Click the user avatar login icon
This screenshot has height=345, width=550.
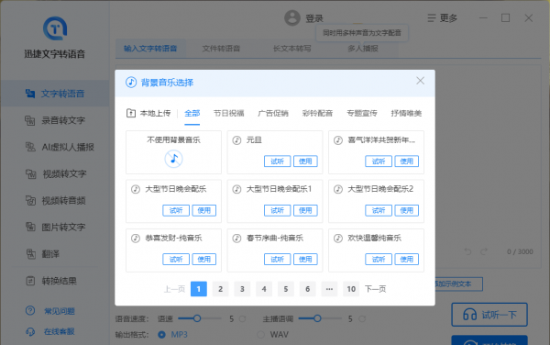292,18
